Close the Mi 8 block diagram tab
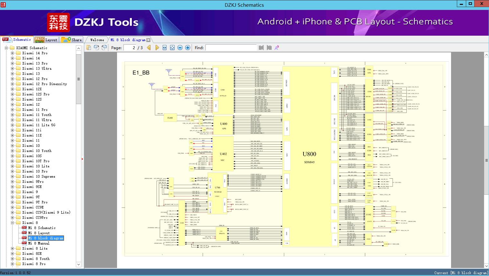 click(x=149, y=40)
